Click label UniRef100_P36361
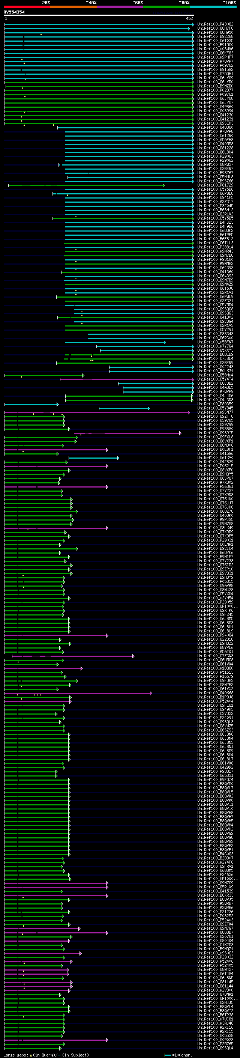Screen dimensions: 240x1058 [x=215, y=487]
